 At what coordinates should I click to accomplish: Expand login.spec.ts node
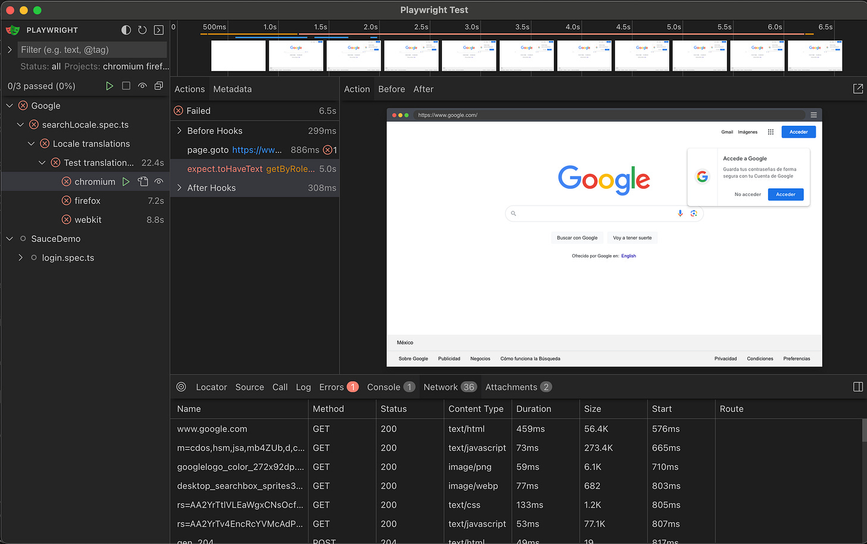[20, 258]
